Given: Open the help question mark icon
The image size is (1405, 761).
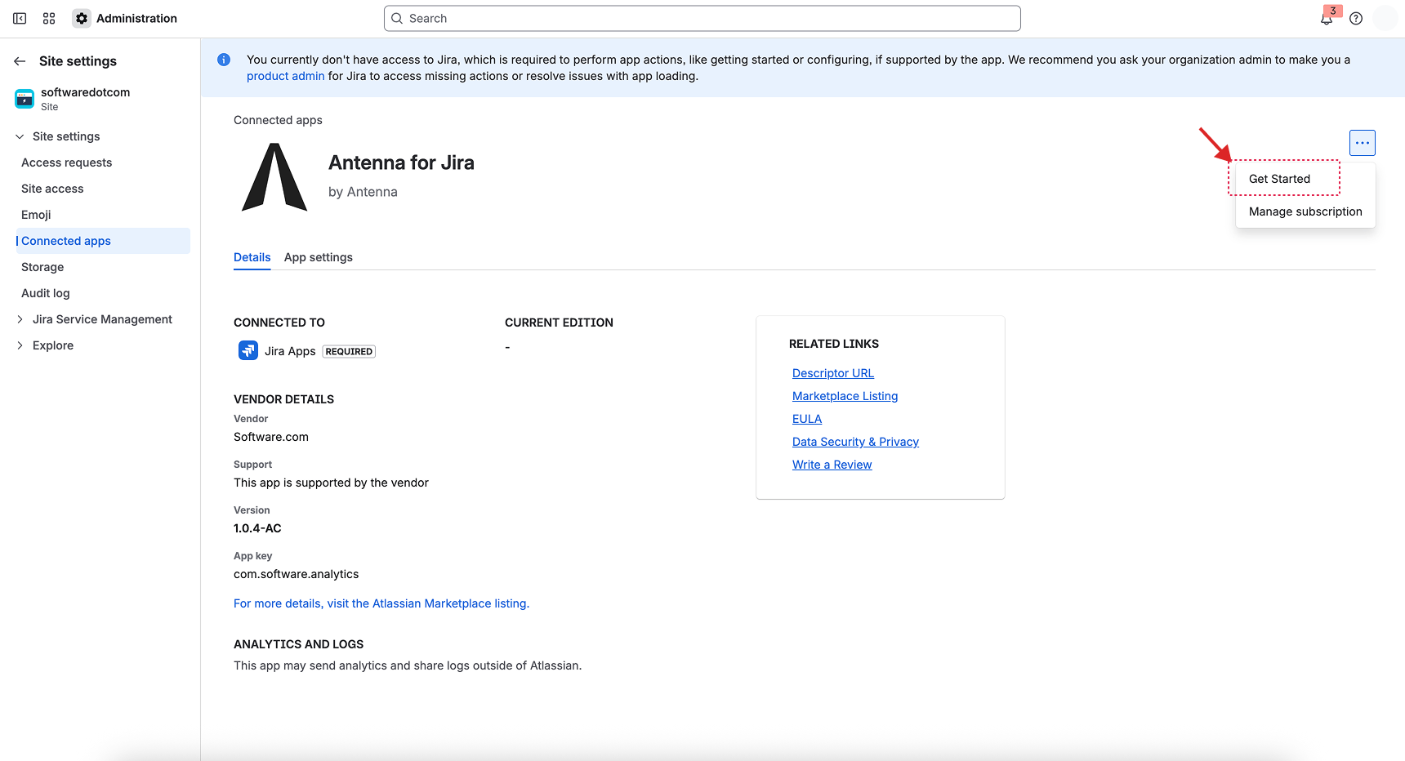Looking at the screenshot, I should pos(1356,18).
